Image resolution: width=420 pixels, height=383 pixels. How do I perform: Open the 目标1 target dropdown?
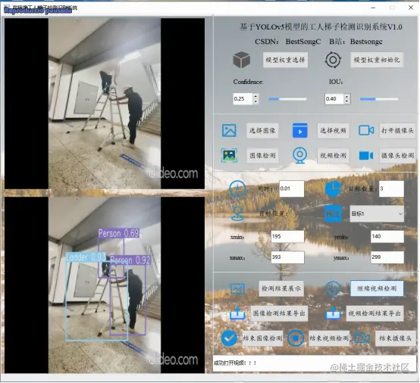377,213
